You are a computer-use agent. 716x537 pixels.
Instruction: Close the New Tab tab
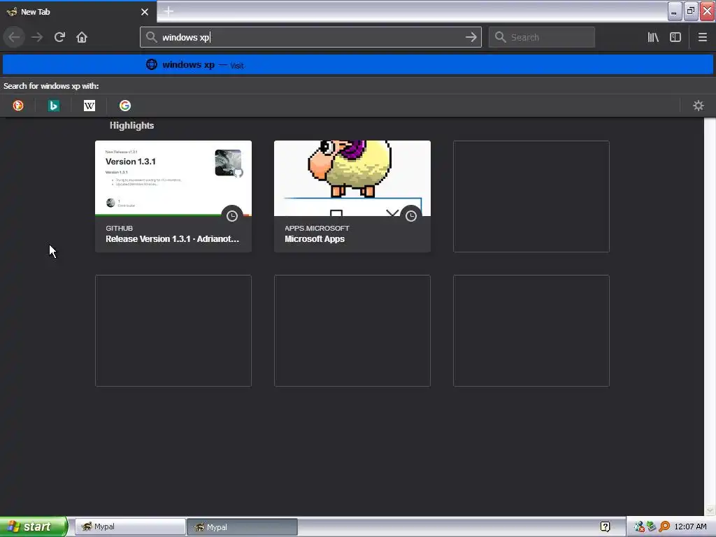145,12
